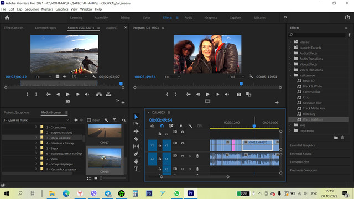Click Export Frame camera in Program monitor
The image size is (354, 199).
tap(238, 95)
